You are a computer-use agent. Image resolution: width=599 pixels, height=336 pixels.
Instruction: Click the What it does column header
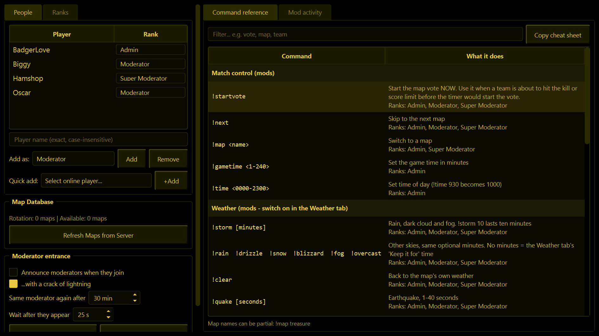485,56
